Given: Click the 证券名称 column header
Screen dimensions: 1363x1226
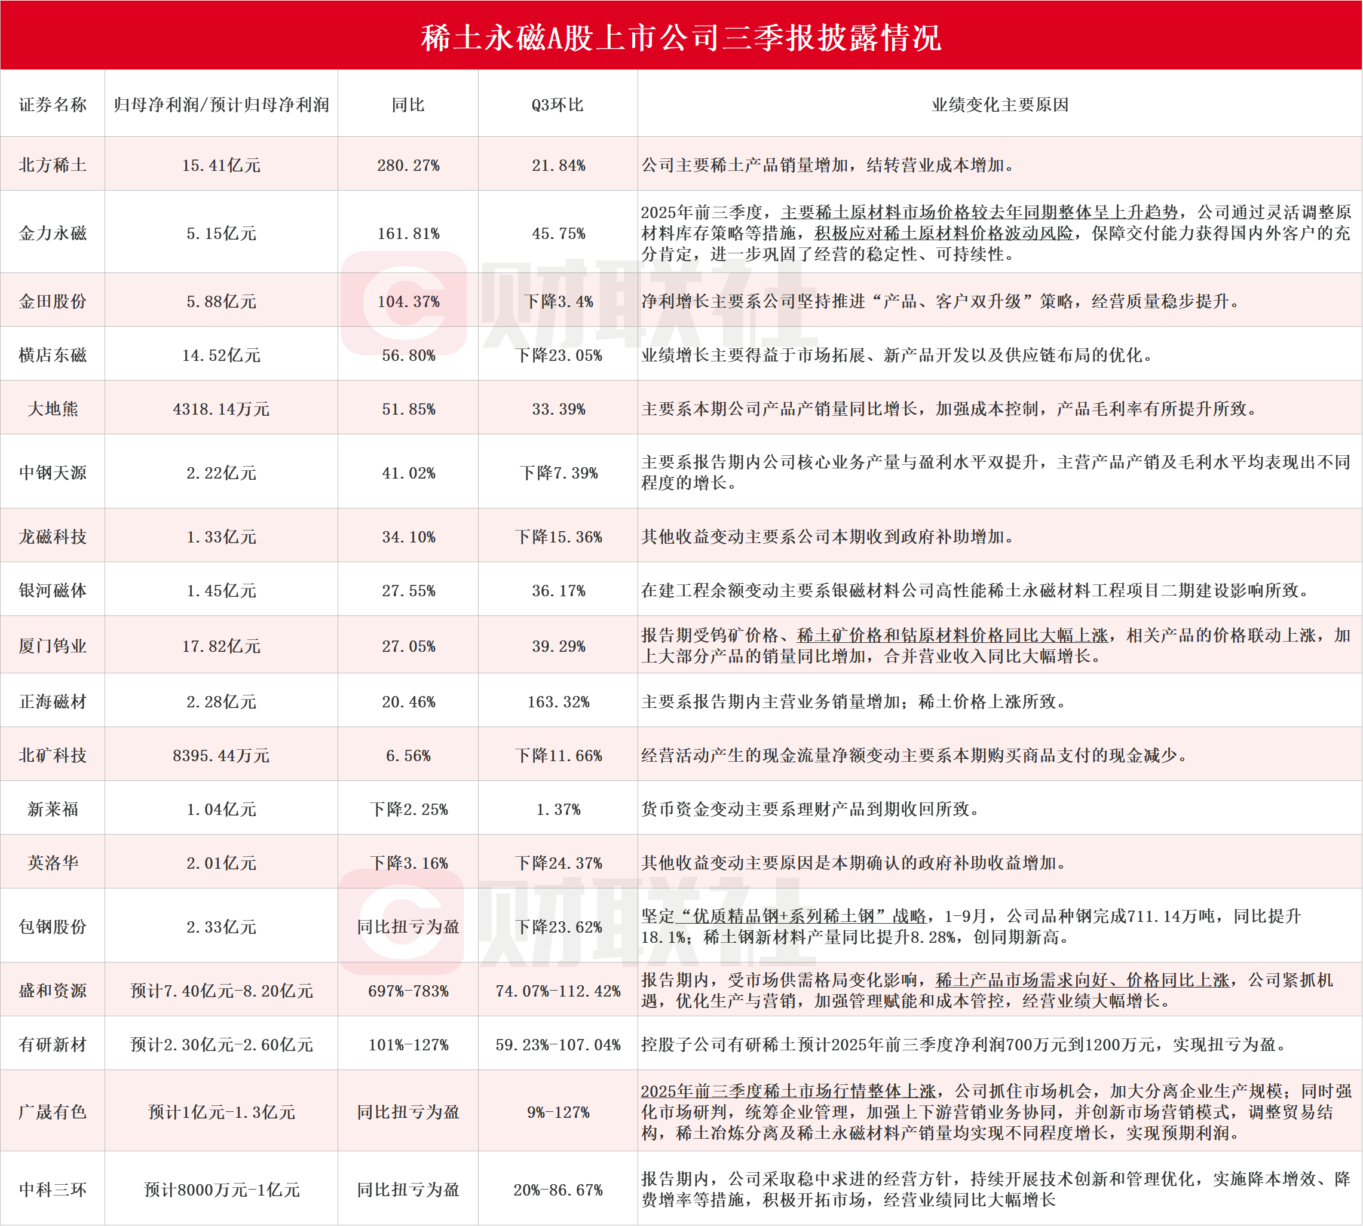Looking at the screenshot, I should click(x=53, y=105).
